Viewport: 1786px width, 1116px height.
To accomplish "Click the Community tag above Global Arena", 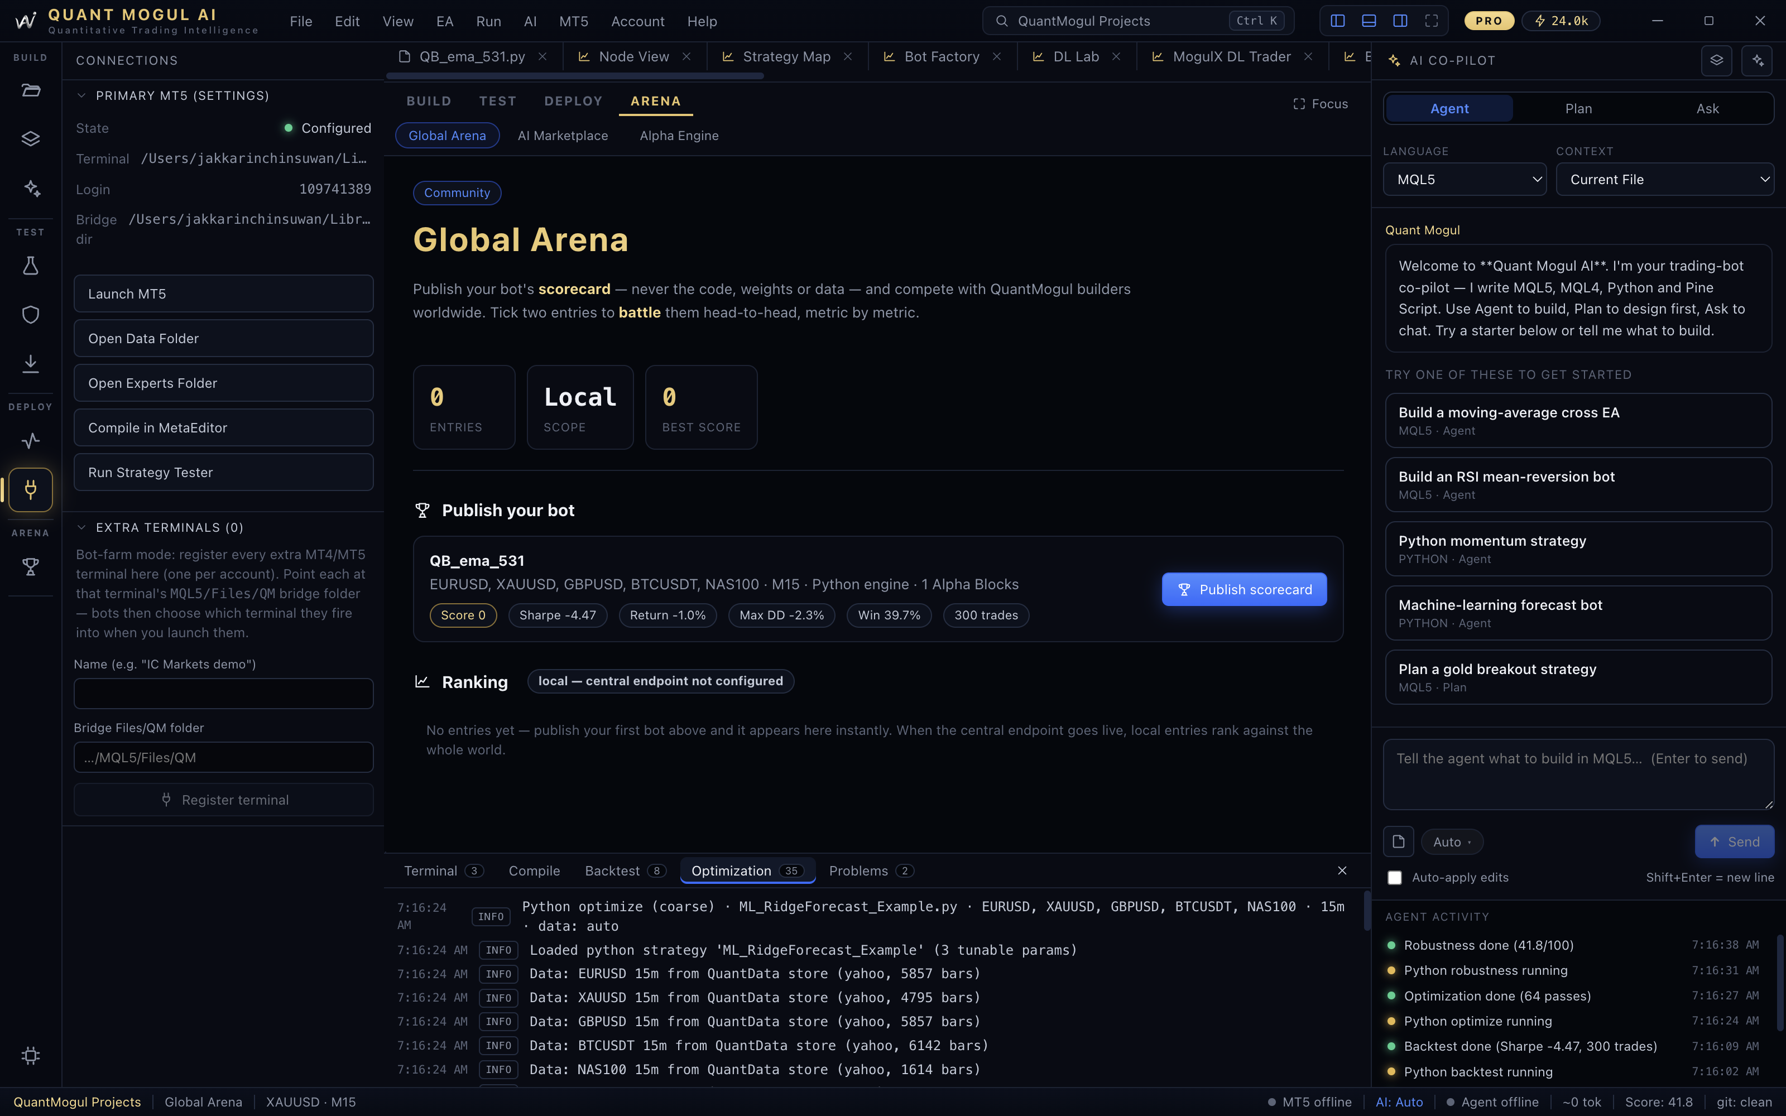I will point(457,193).
